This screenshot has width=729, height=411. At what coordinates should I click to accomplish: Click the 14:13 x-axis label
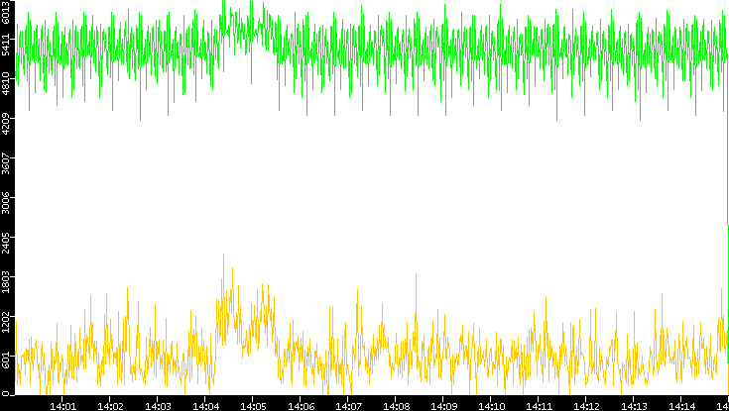(x=635, y=406)
